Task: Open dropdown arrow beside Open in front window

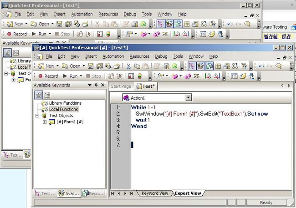Action: pyautogui.click(x=84, y=66)
